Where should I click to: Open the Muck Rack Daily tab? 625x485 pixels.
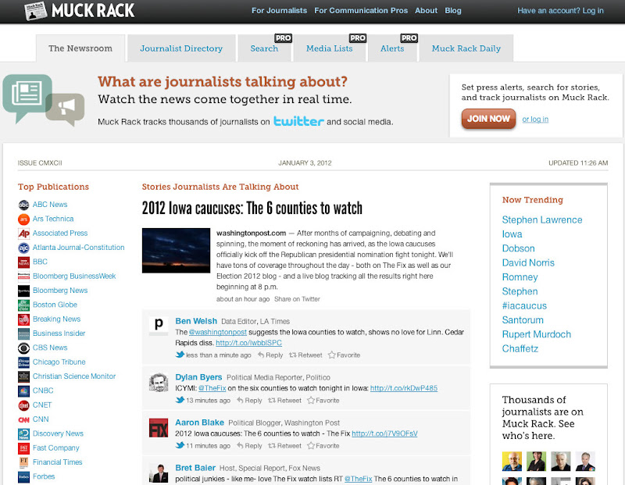click(466, 48)
